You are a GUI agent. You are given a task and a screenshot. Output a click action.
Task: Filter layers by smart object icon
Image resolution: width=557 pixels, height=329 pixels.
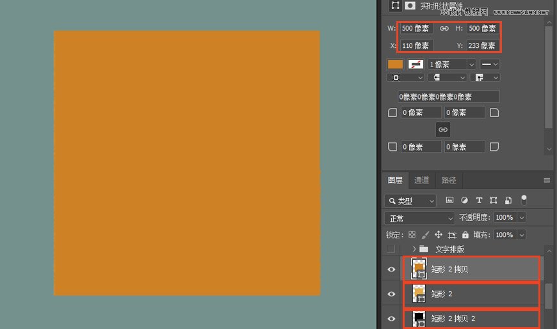pos(508,200)
